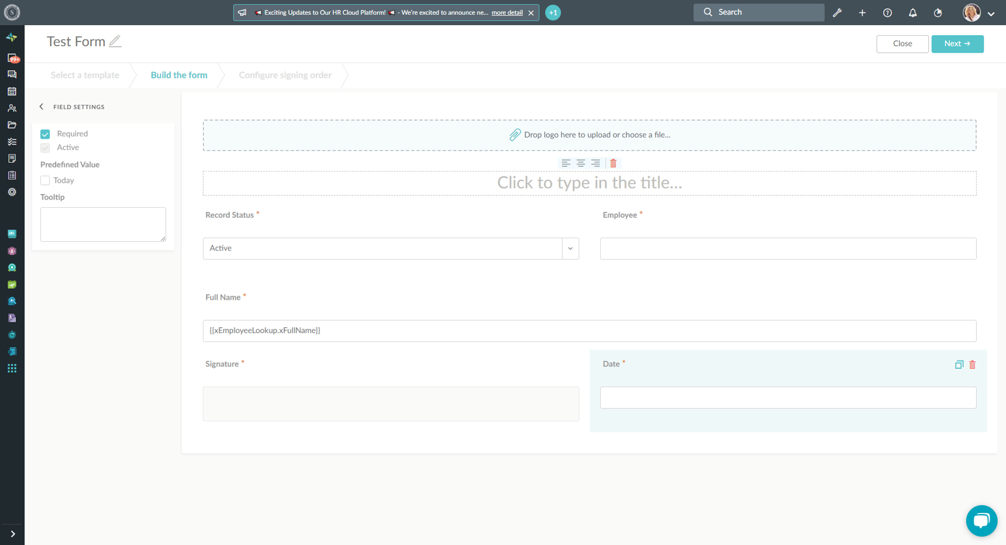Click the wrench tools icon in the top bar
This screenshot has width=1006, height=545.
coord(837,12)
